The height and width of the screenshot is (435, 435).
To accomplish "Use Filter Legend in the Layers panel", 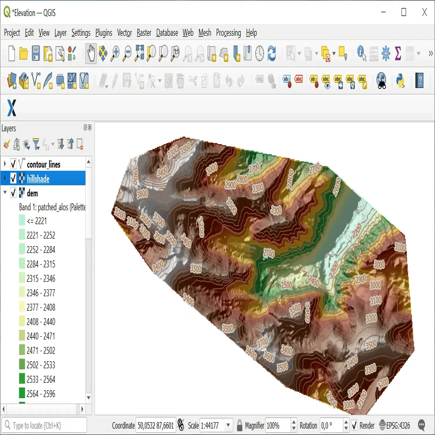I will (x=37, y=144).
